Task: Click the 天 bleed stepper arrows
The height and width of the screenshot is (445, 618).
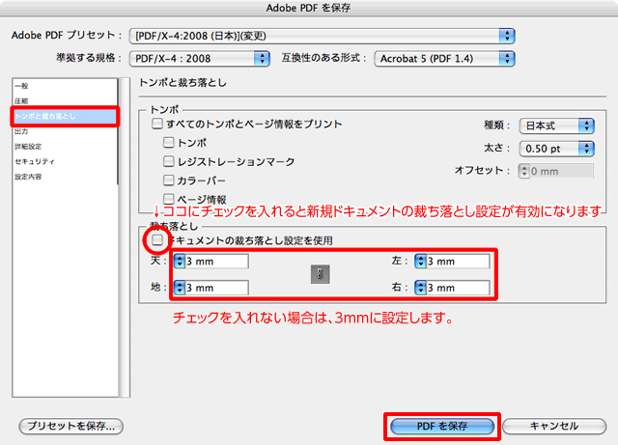Action: (x=180, y=262)
